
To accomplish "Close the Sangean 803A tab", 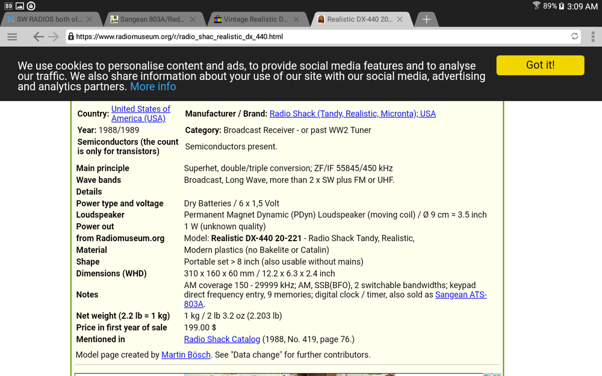I will click(x=193, y=19).
